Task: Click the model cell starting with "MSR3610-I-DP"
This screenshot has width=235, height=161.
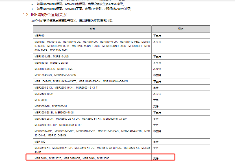Action: (x=92, y=133)
